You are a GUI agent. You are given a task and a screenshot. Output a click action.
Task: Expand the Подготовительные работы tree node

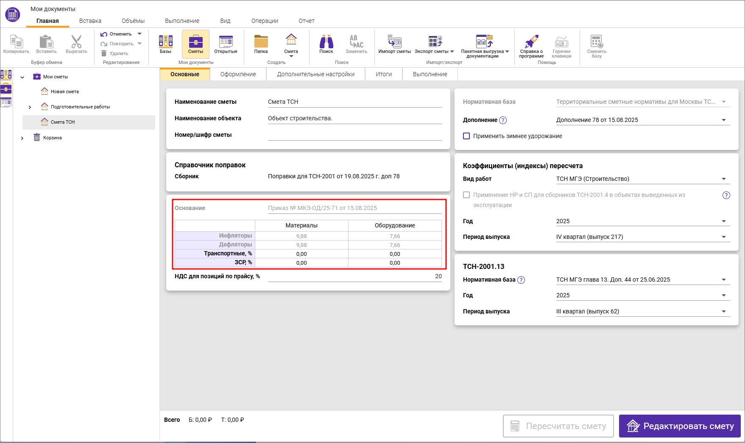click(30, 107)
